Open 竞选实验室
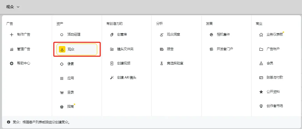This screenshot has width=302, height=129. (175, 63)
